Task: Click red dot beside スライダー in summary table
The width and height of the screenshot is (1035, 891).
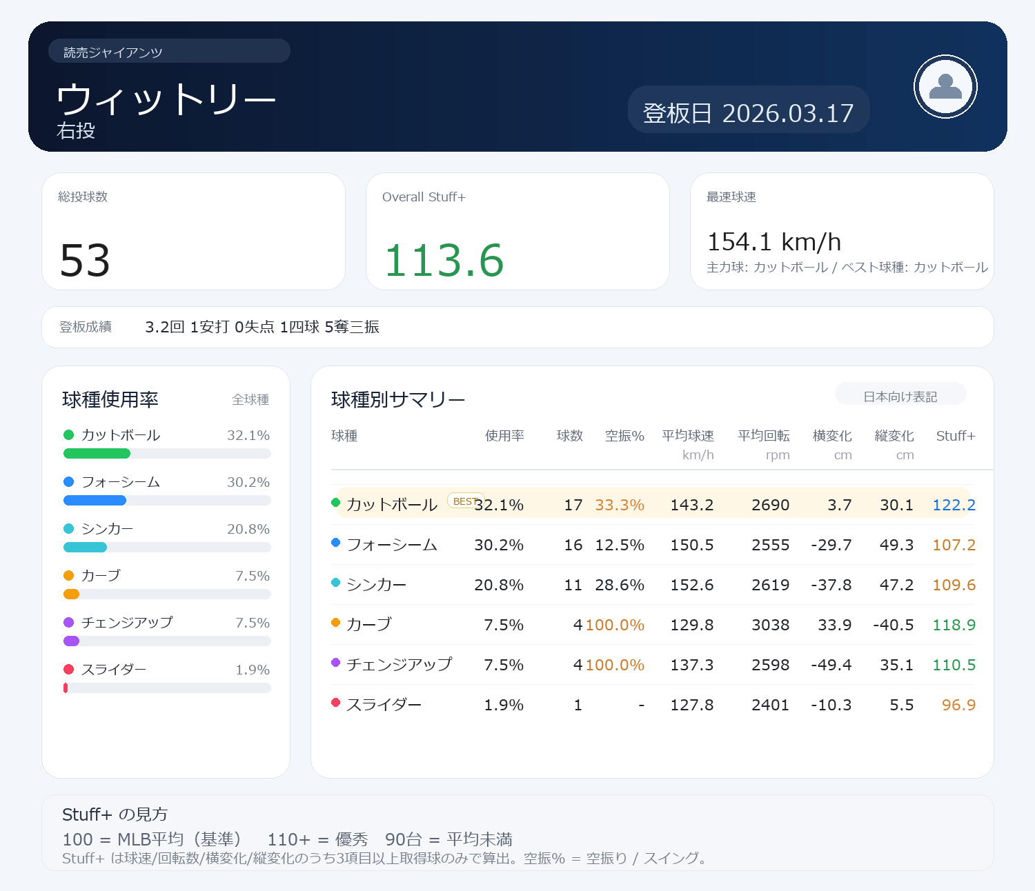Action: coord(336,703)
